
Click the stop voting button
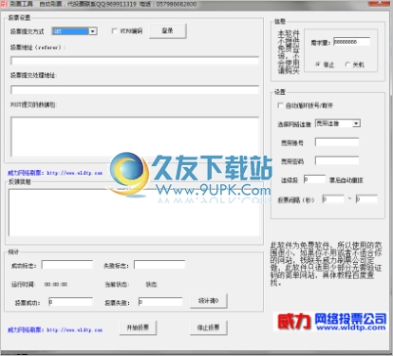click(209, 328)
